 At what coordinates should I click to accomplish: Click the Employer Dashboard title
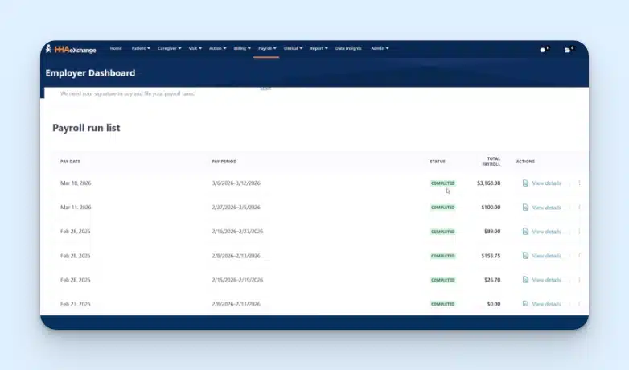tap(90, 73)
